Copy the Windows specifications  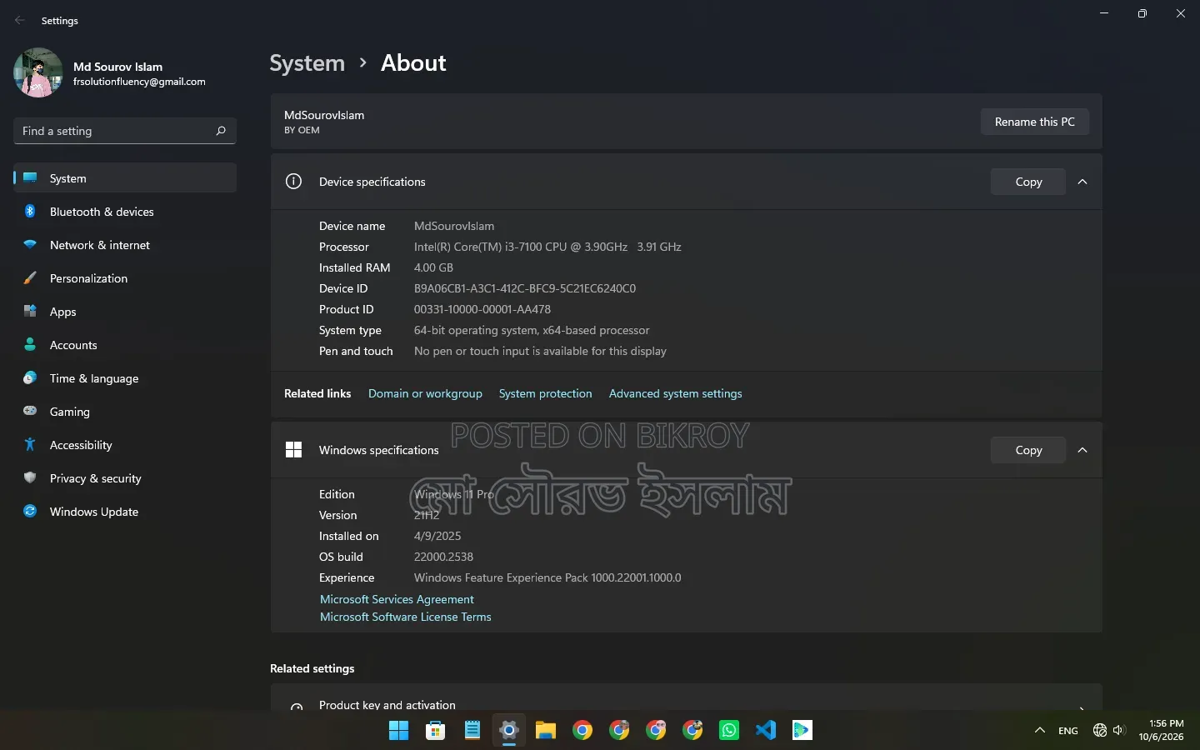[x=1028, y=450]
